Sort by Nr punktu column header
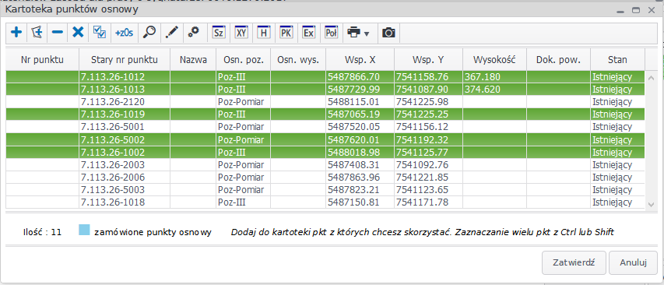Image resolution: width=664 pixels, height=285 pixels. pos(42,60)
